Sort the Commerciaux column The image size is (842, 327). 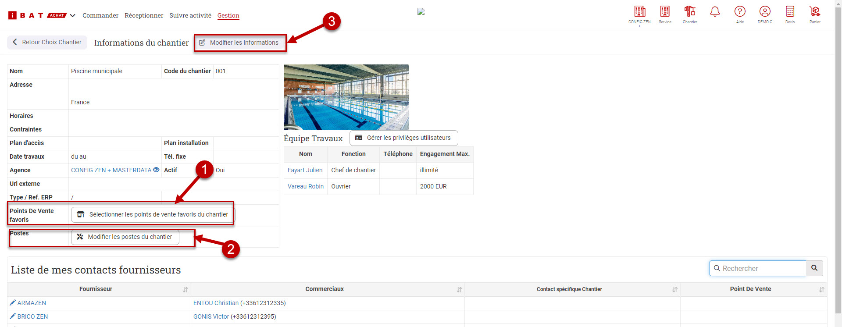(459, 290)
